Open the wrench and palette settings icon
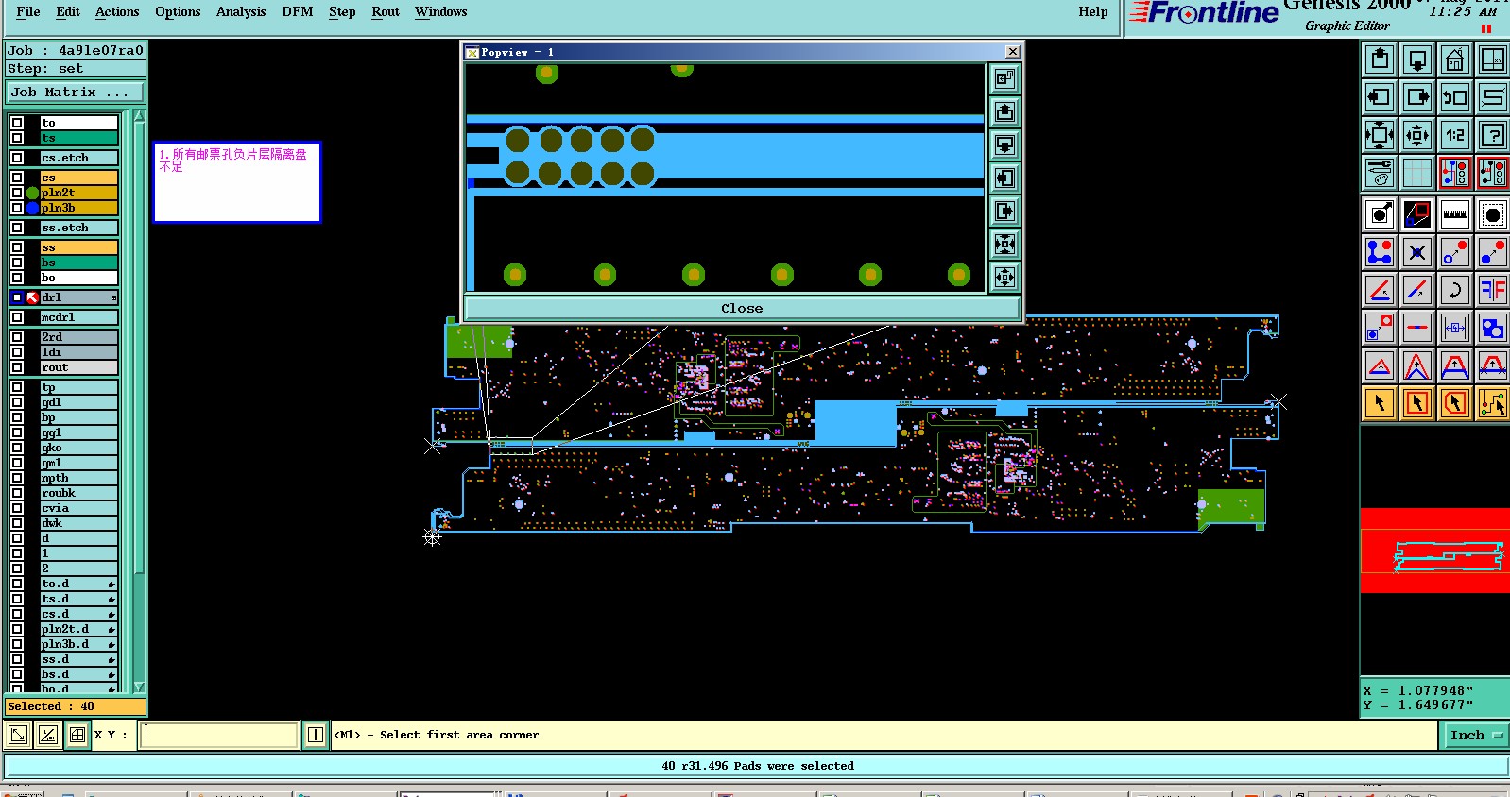The height and width of the screenshot is (797, 1510). (x=1380, y=173)
